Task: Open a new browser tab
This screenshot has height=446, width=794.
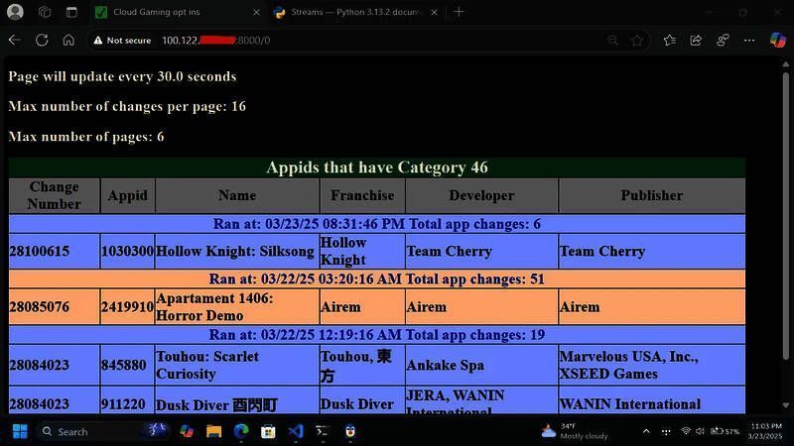Action: 459,12
